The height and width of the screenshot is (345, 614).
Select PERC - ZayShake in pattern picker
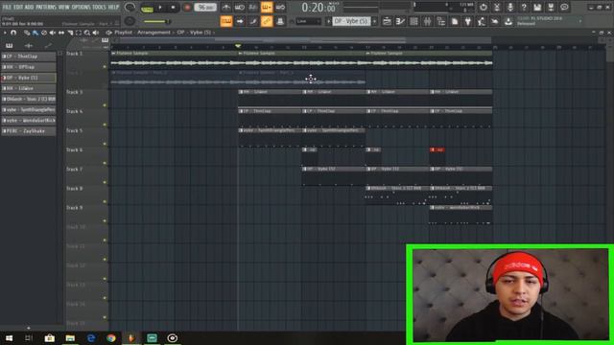[29, 131]
